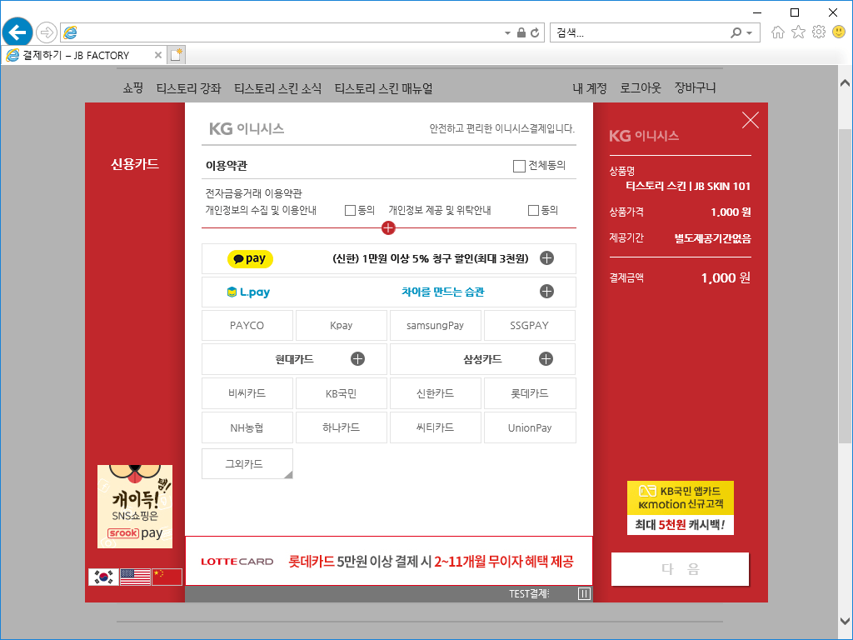Open the search provider dropdown arrow
This screenshot has height=640, width=853.
(750, 33)
